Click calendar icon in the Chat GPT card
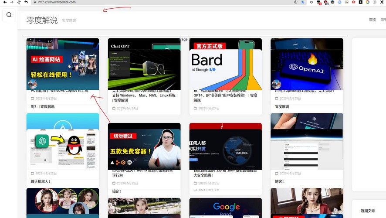 coord(114,108)
